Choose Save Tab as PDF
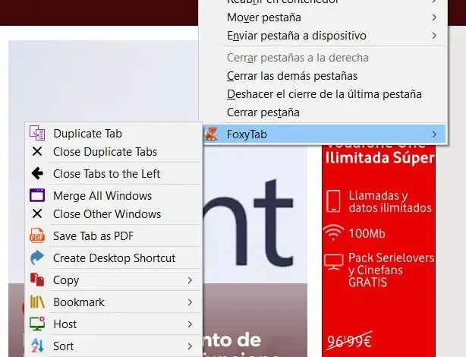466x357 pixels. tap(114, 236)
